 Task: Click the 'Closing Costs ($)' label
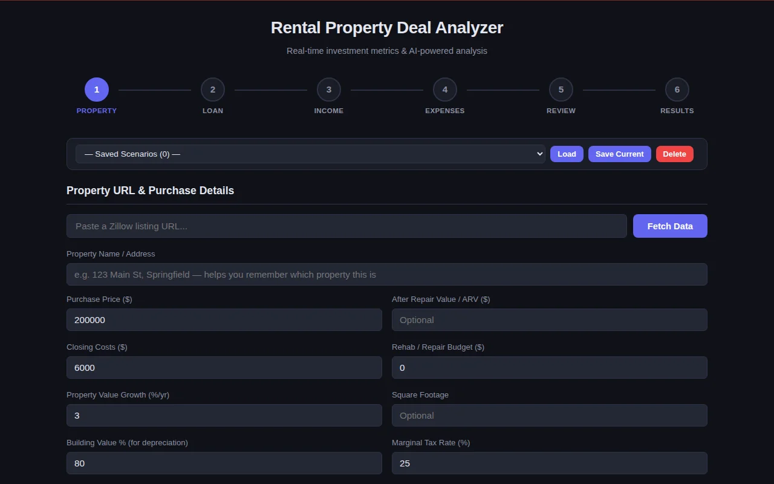coord(97,347)
